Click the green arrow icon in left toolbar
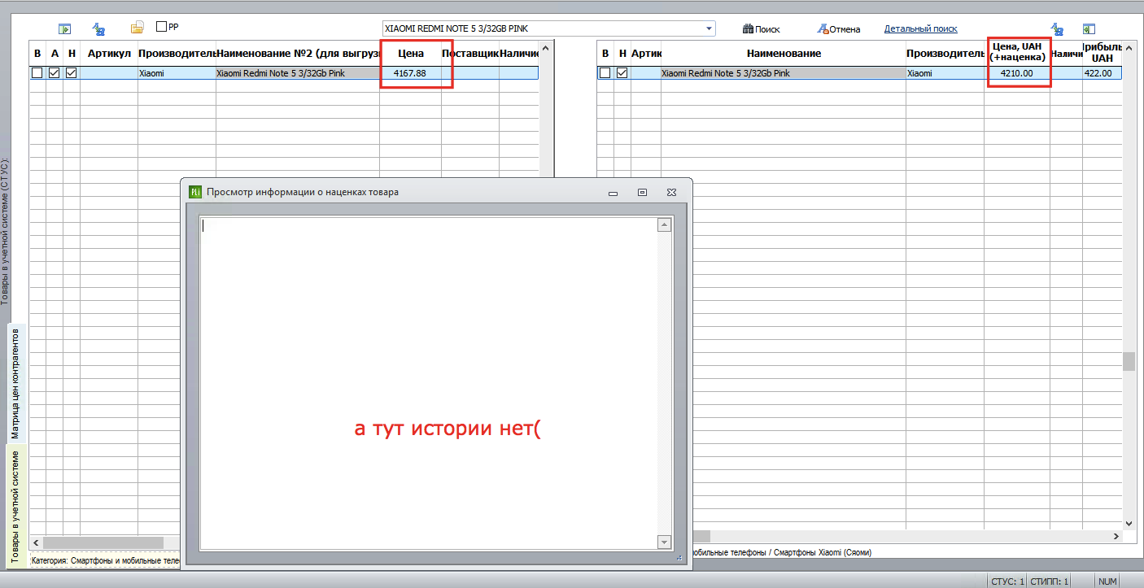The height and width of the screenshot is (588, 1144). (x=65, y=28)
